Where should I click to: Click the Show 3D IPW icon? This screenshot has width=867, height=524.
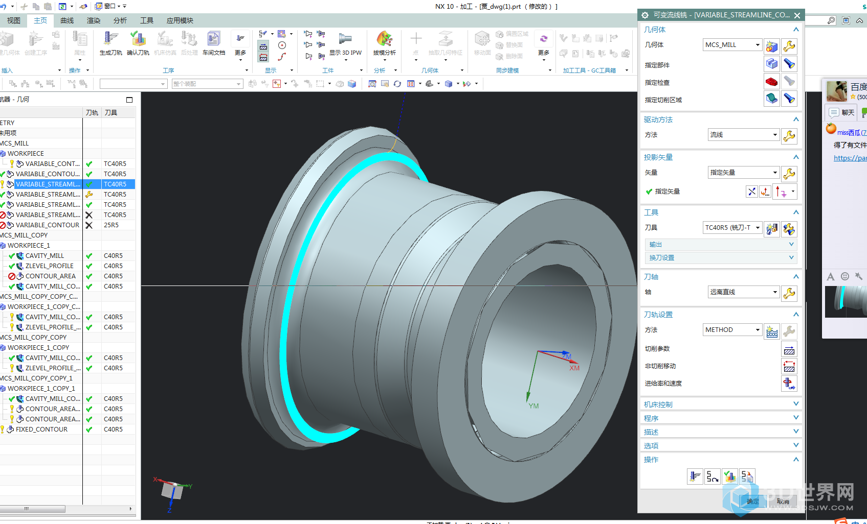click(x=345, y=43)
